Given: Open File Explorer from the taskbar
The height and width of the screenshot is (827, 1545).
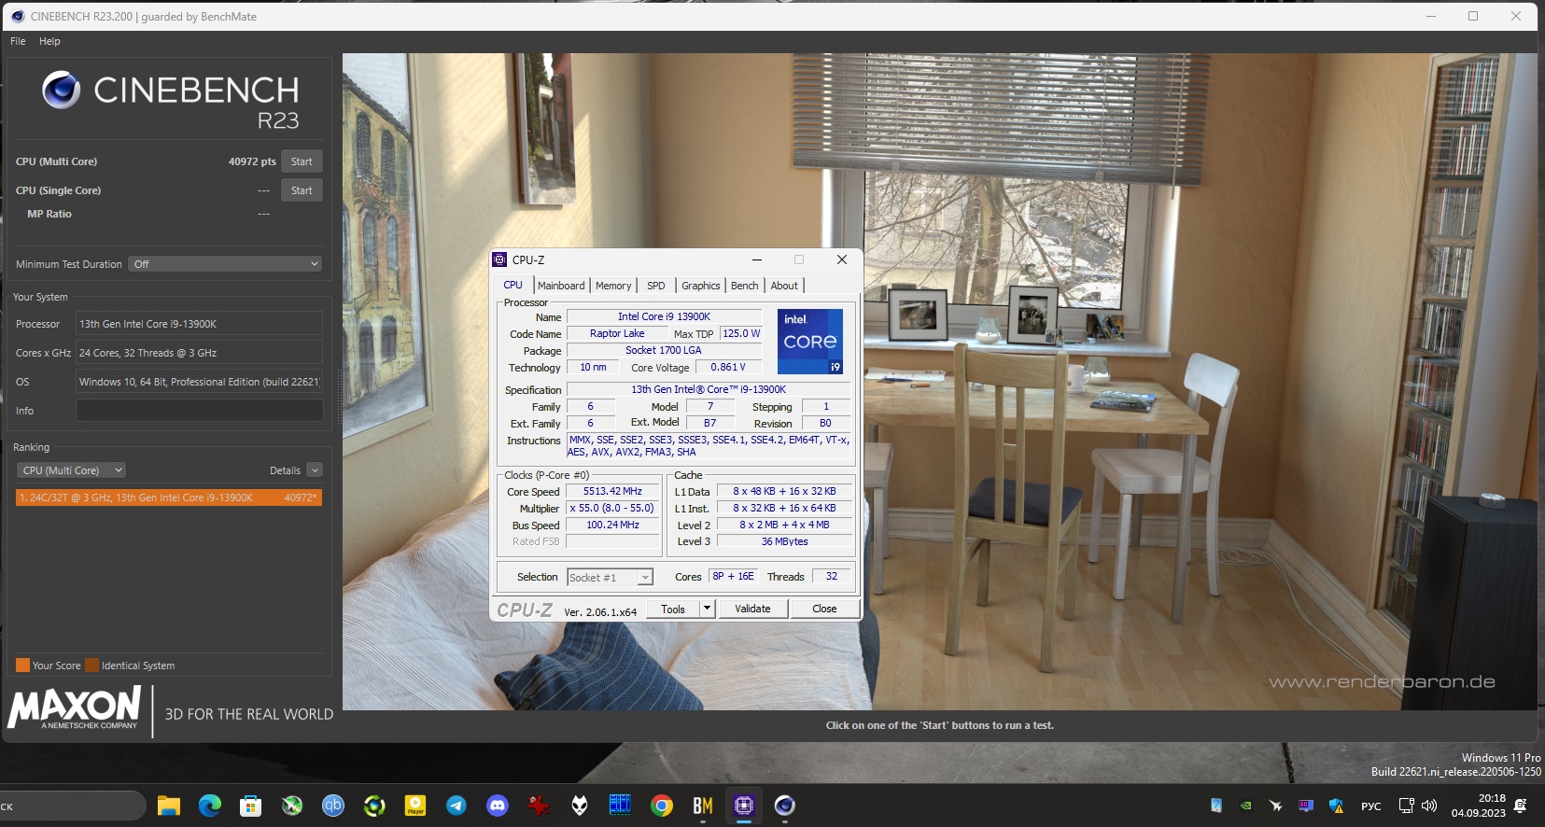Looking at the screenshot, I should click(169, 806).
